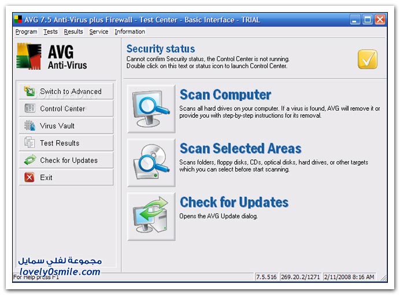This screenshot has height=295, width=400.
Task: Click the large Check for Updates icon
Action: point(151,216)
